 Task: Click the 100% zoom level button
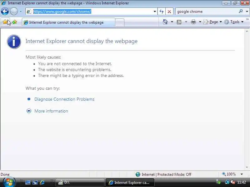click(229, 174)
